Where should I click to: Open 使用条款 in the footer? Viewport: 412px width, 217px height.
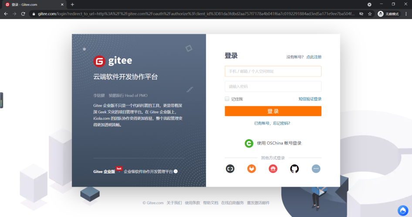click(x=192, y=203)
